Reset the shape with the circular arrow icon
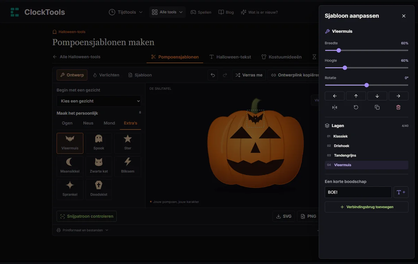The image size is (418, 264). (x=356, y=107)
